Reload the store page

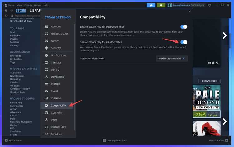click(6, 16)
